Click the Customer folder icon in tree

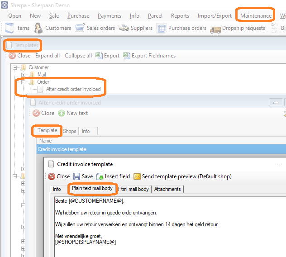[x=23, y=67]
